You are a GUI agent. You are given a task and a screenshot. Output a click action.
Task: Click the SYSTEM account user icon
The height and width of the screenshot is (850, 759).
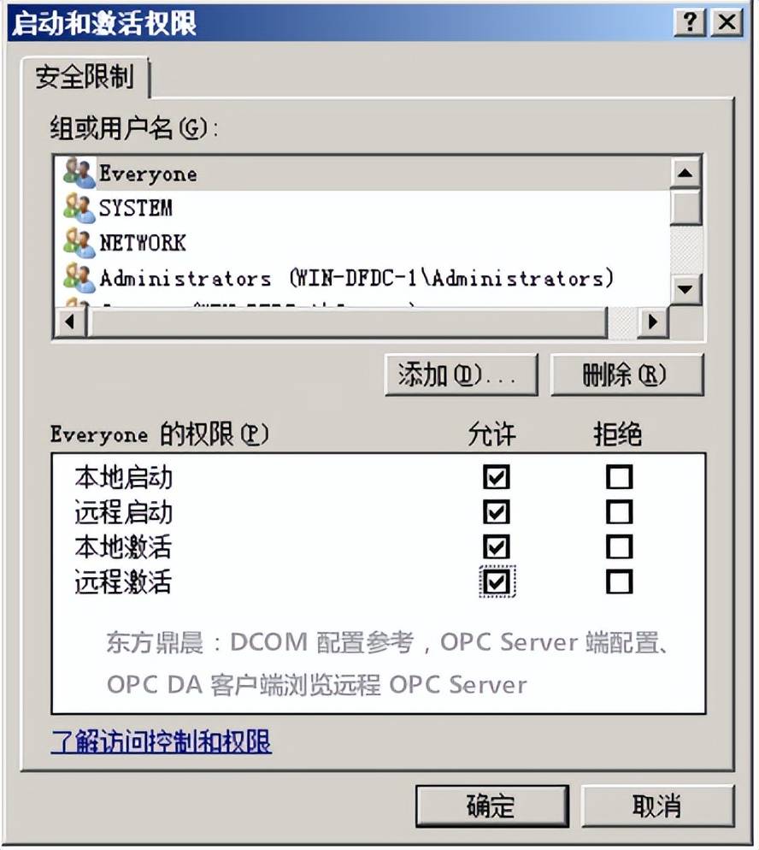point(79,208)
